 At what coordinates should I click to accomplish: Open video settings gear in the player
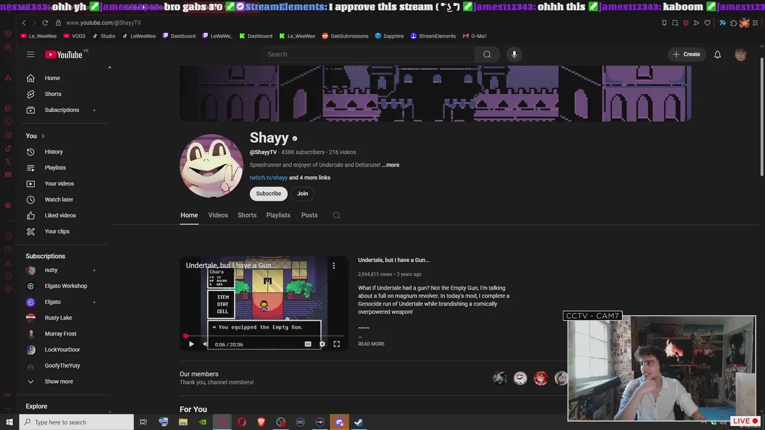click(x=322, y=344)
